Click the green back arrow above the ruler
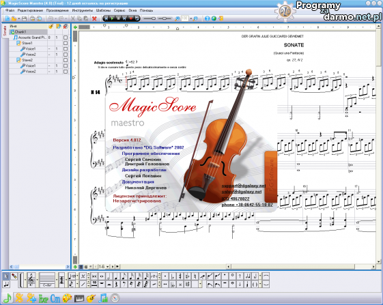 coord(76,27)
